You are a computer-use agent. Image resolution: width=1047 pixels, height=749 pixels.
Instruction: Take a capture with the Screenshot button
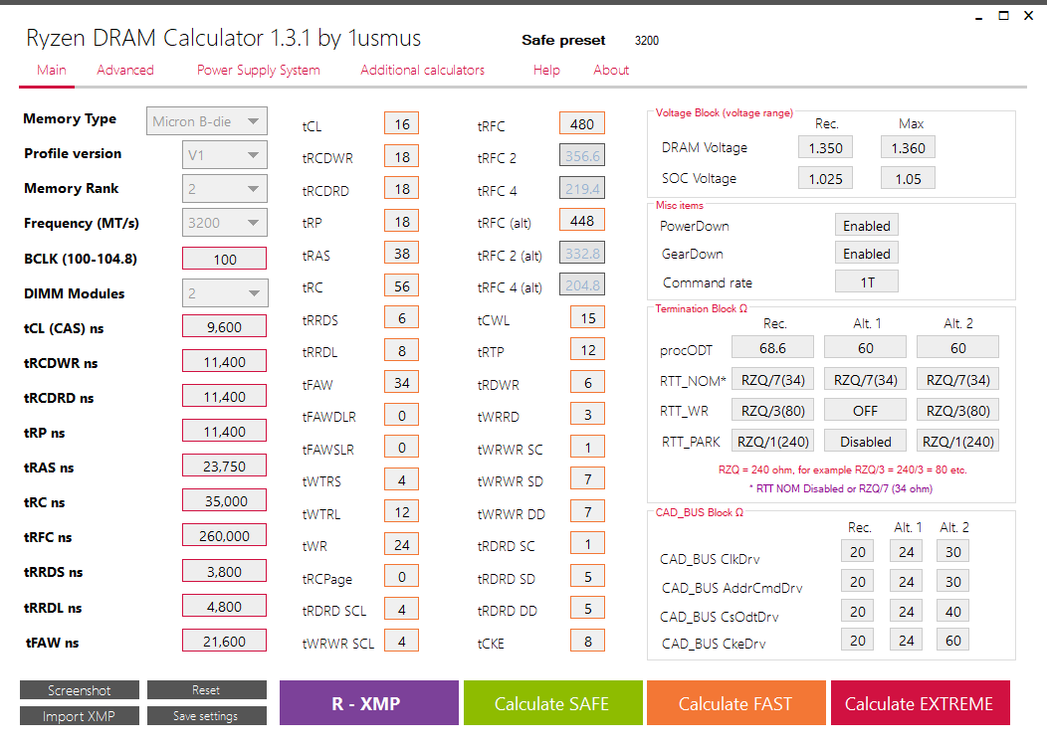(80, 690)
